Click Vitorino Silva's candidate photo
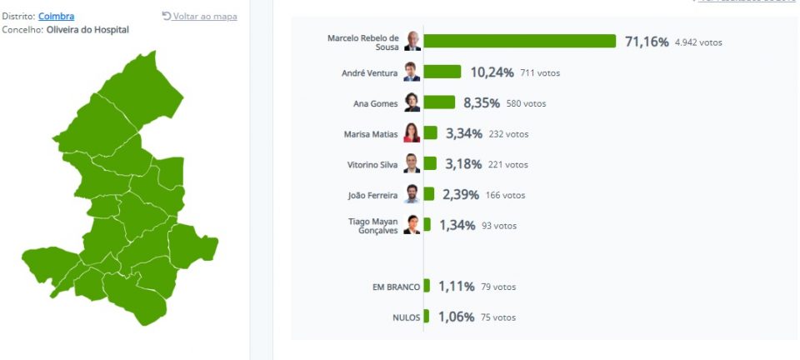800x360 pixels. [412, 164]
